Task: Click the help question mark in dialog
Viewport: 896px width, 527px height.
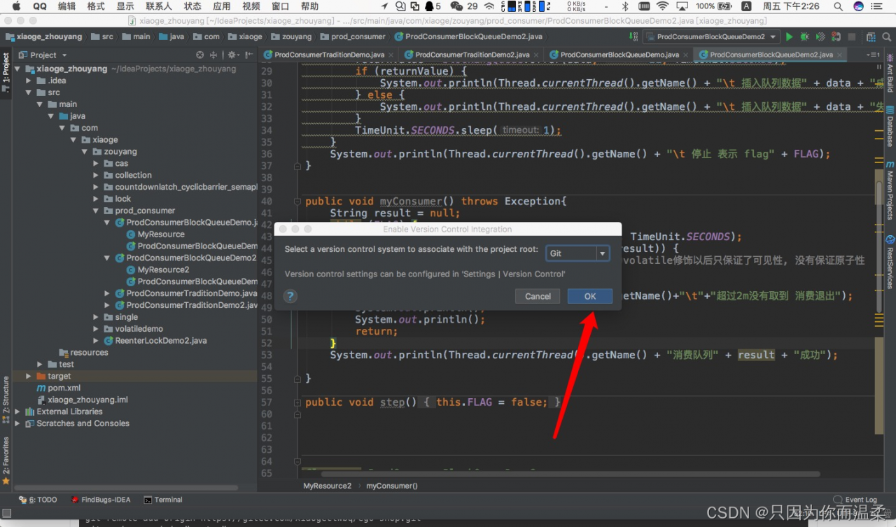Action: coord(290,296)
